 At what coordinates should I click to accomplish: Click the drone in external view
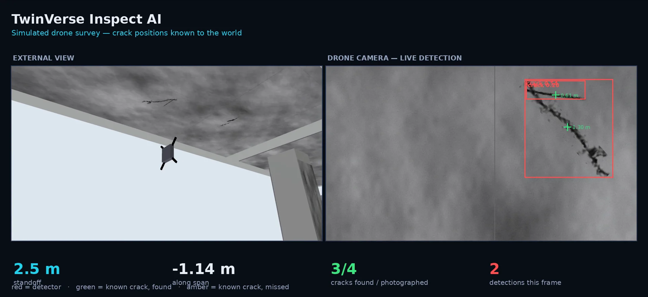[168, 154]
